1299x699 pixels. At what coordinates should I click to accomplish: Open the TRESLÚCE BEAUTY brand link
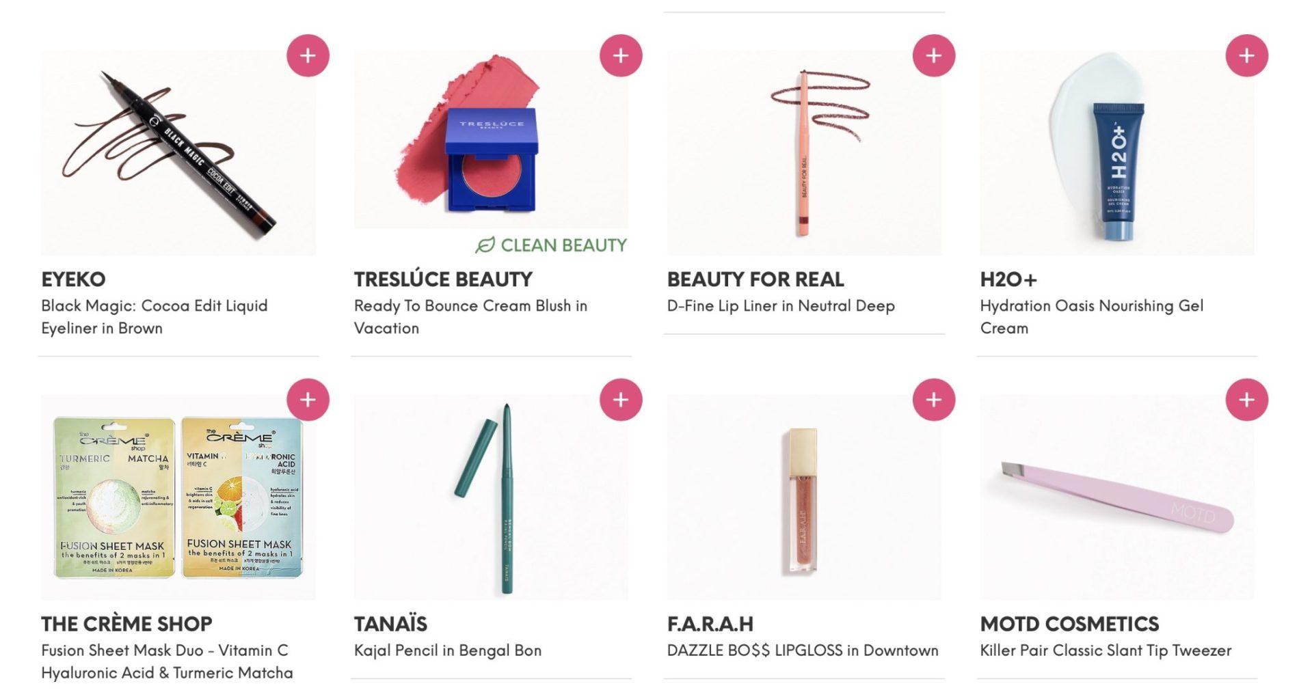pyautogui.click(x=442, y=279)
